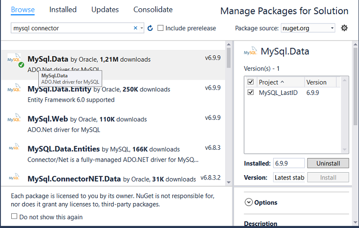Open the search history dropdown arrow
Viewport: 359px width, 228px height.
pyautogui.click(x=142, y=28)
